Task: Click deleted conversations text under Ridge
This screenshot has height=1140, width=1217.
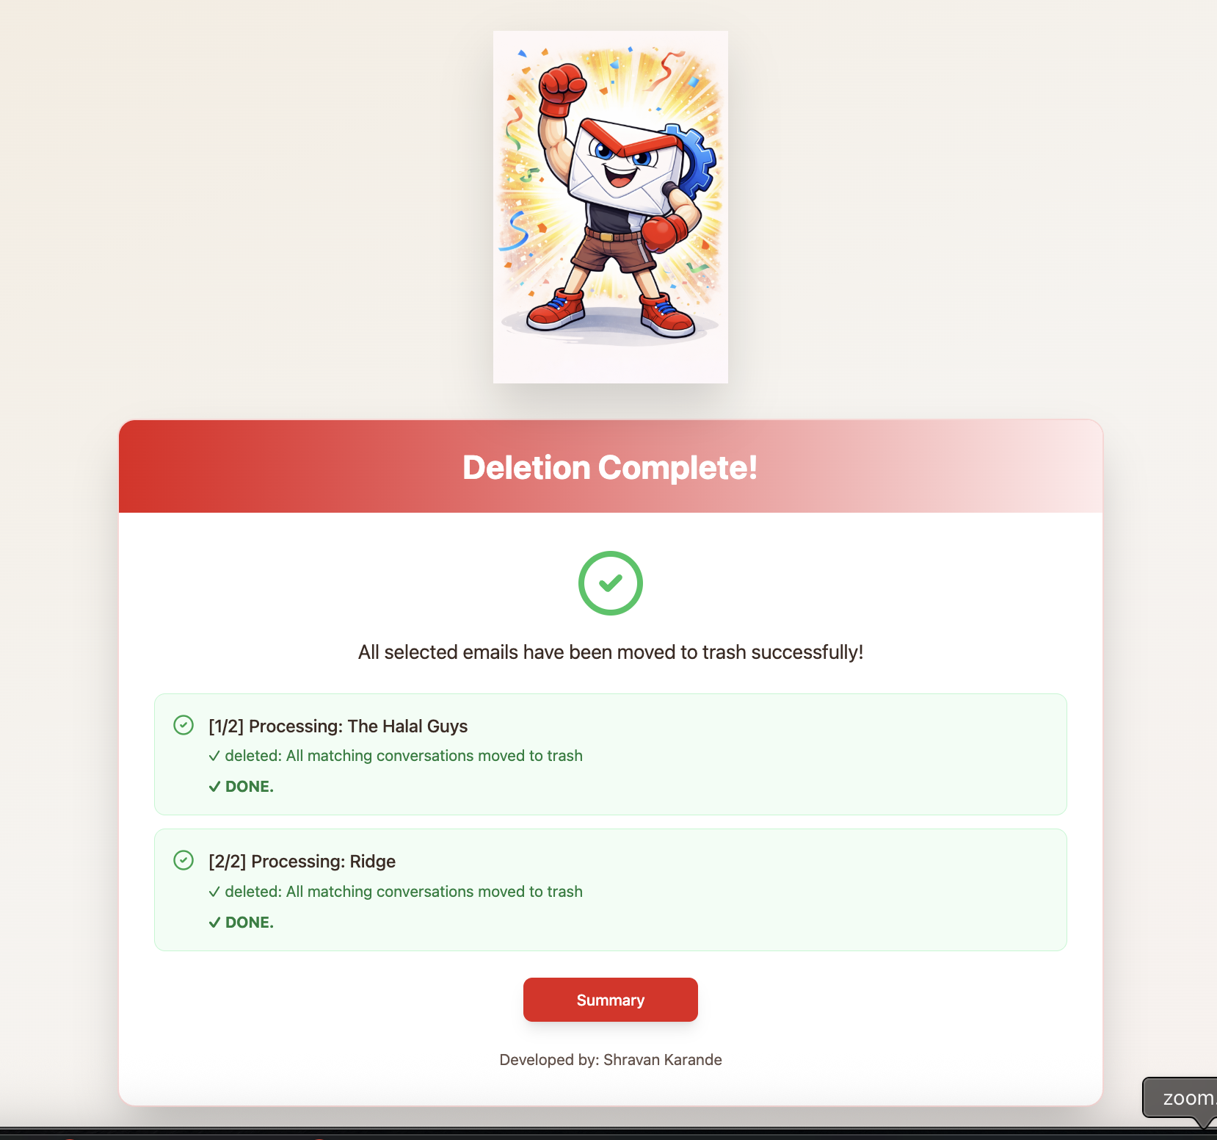Action: click(404, 892)
